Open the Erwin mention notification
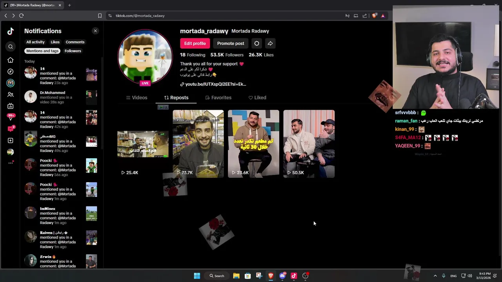Viewport: 502px width, 282px height. coord(61,262)
